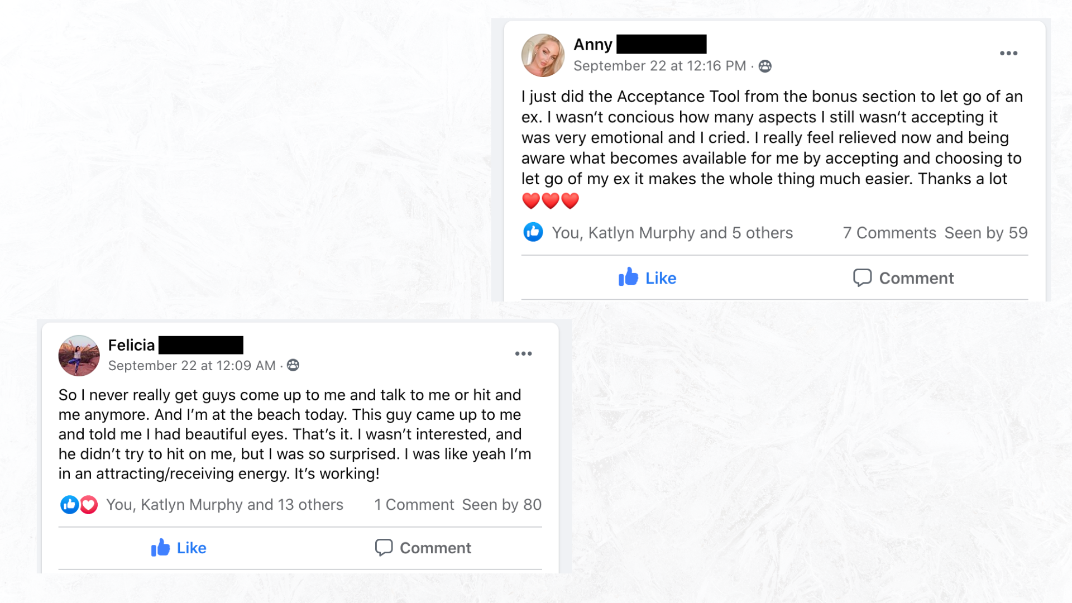Click the Seen by 80 link
The width and height of the screenshot is (1072, 603).
[x=501, y=505]
